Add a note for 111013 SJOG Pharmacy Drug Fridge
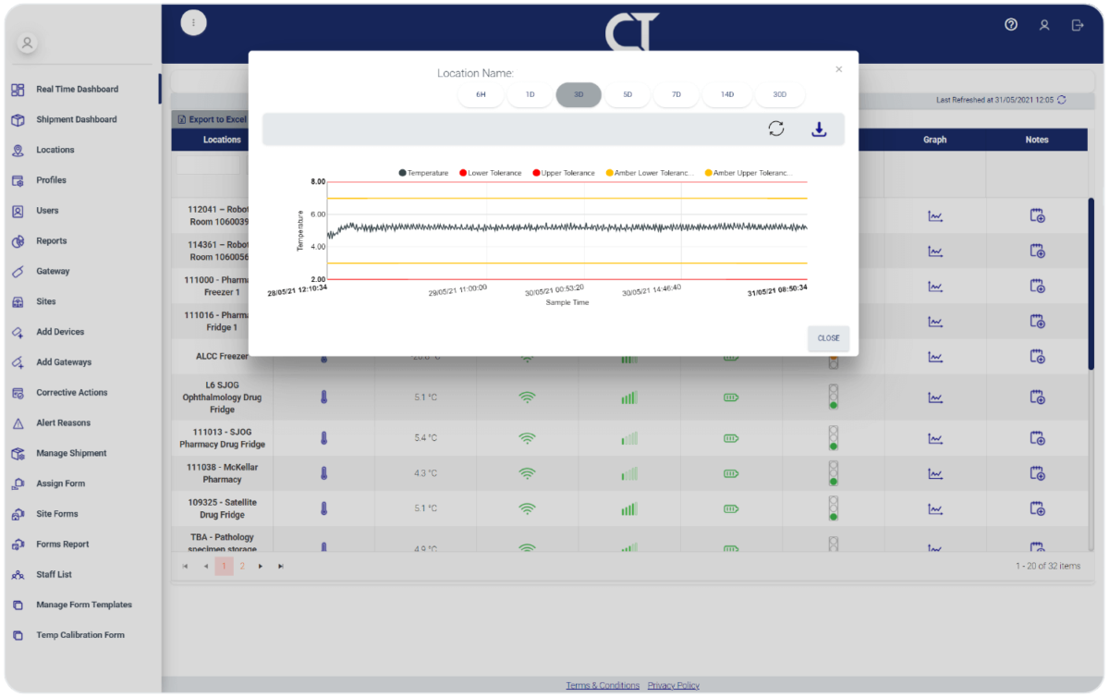The image size is (1109, 697). pos(1037,436)
